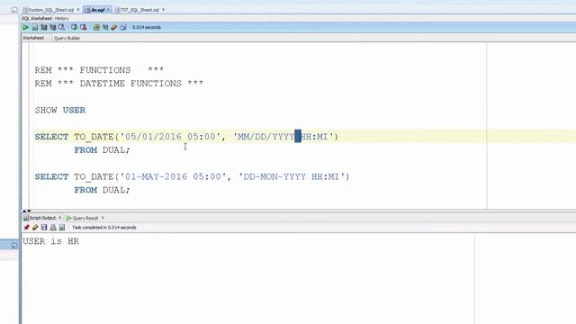Click the '05/01/2016 05:00' date string

(170, 137)
